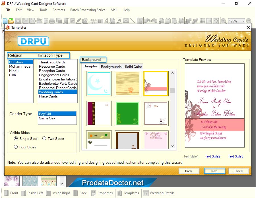
Task: Select Hindu in Religion list
Action: [x=21, y=71]
